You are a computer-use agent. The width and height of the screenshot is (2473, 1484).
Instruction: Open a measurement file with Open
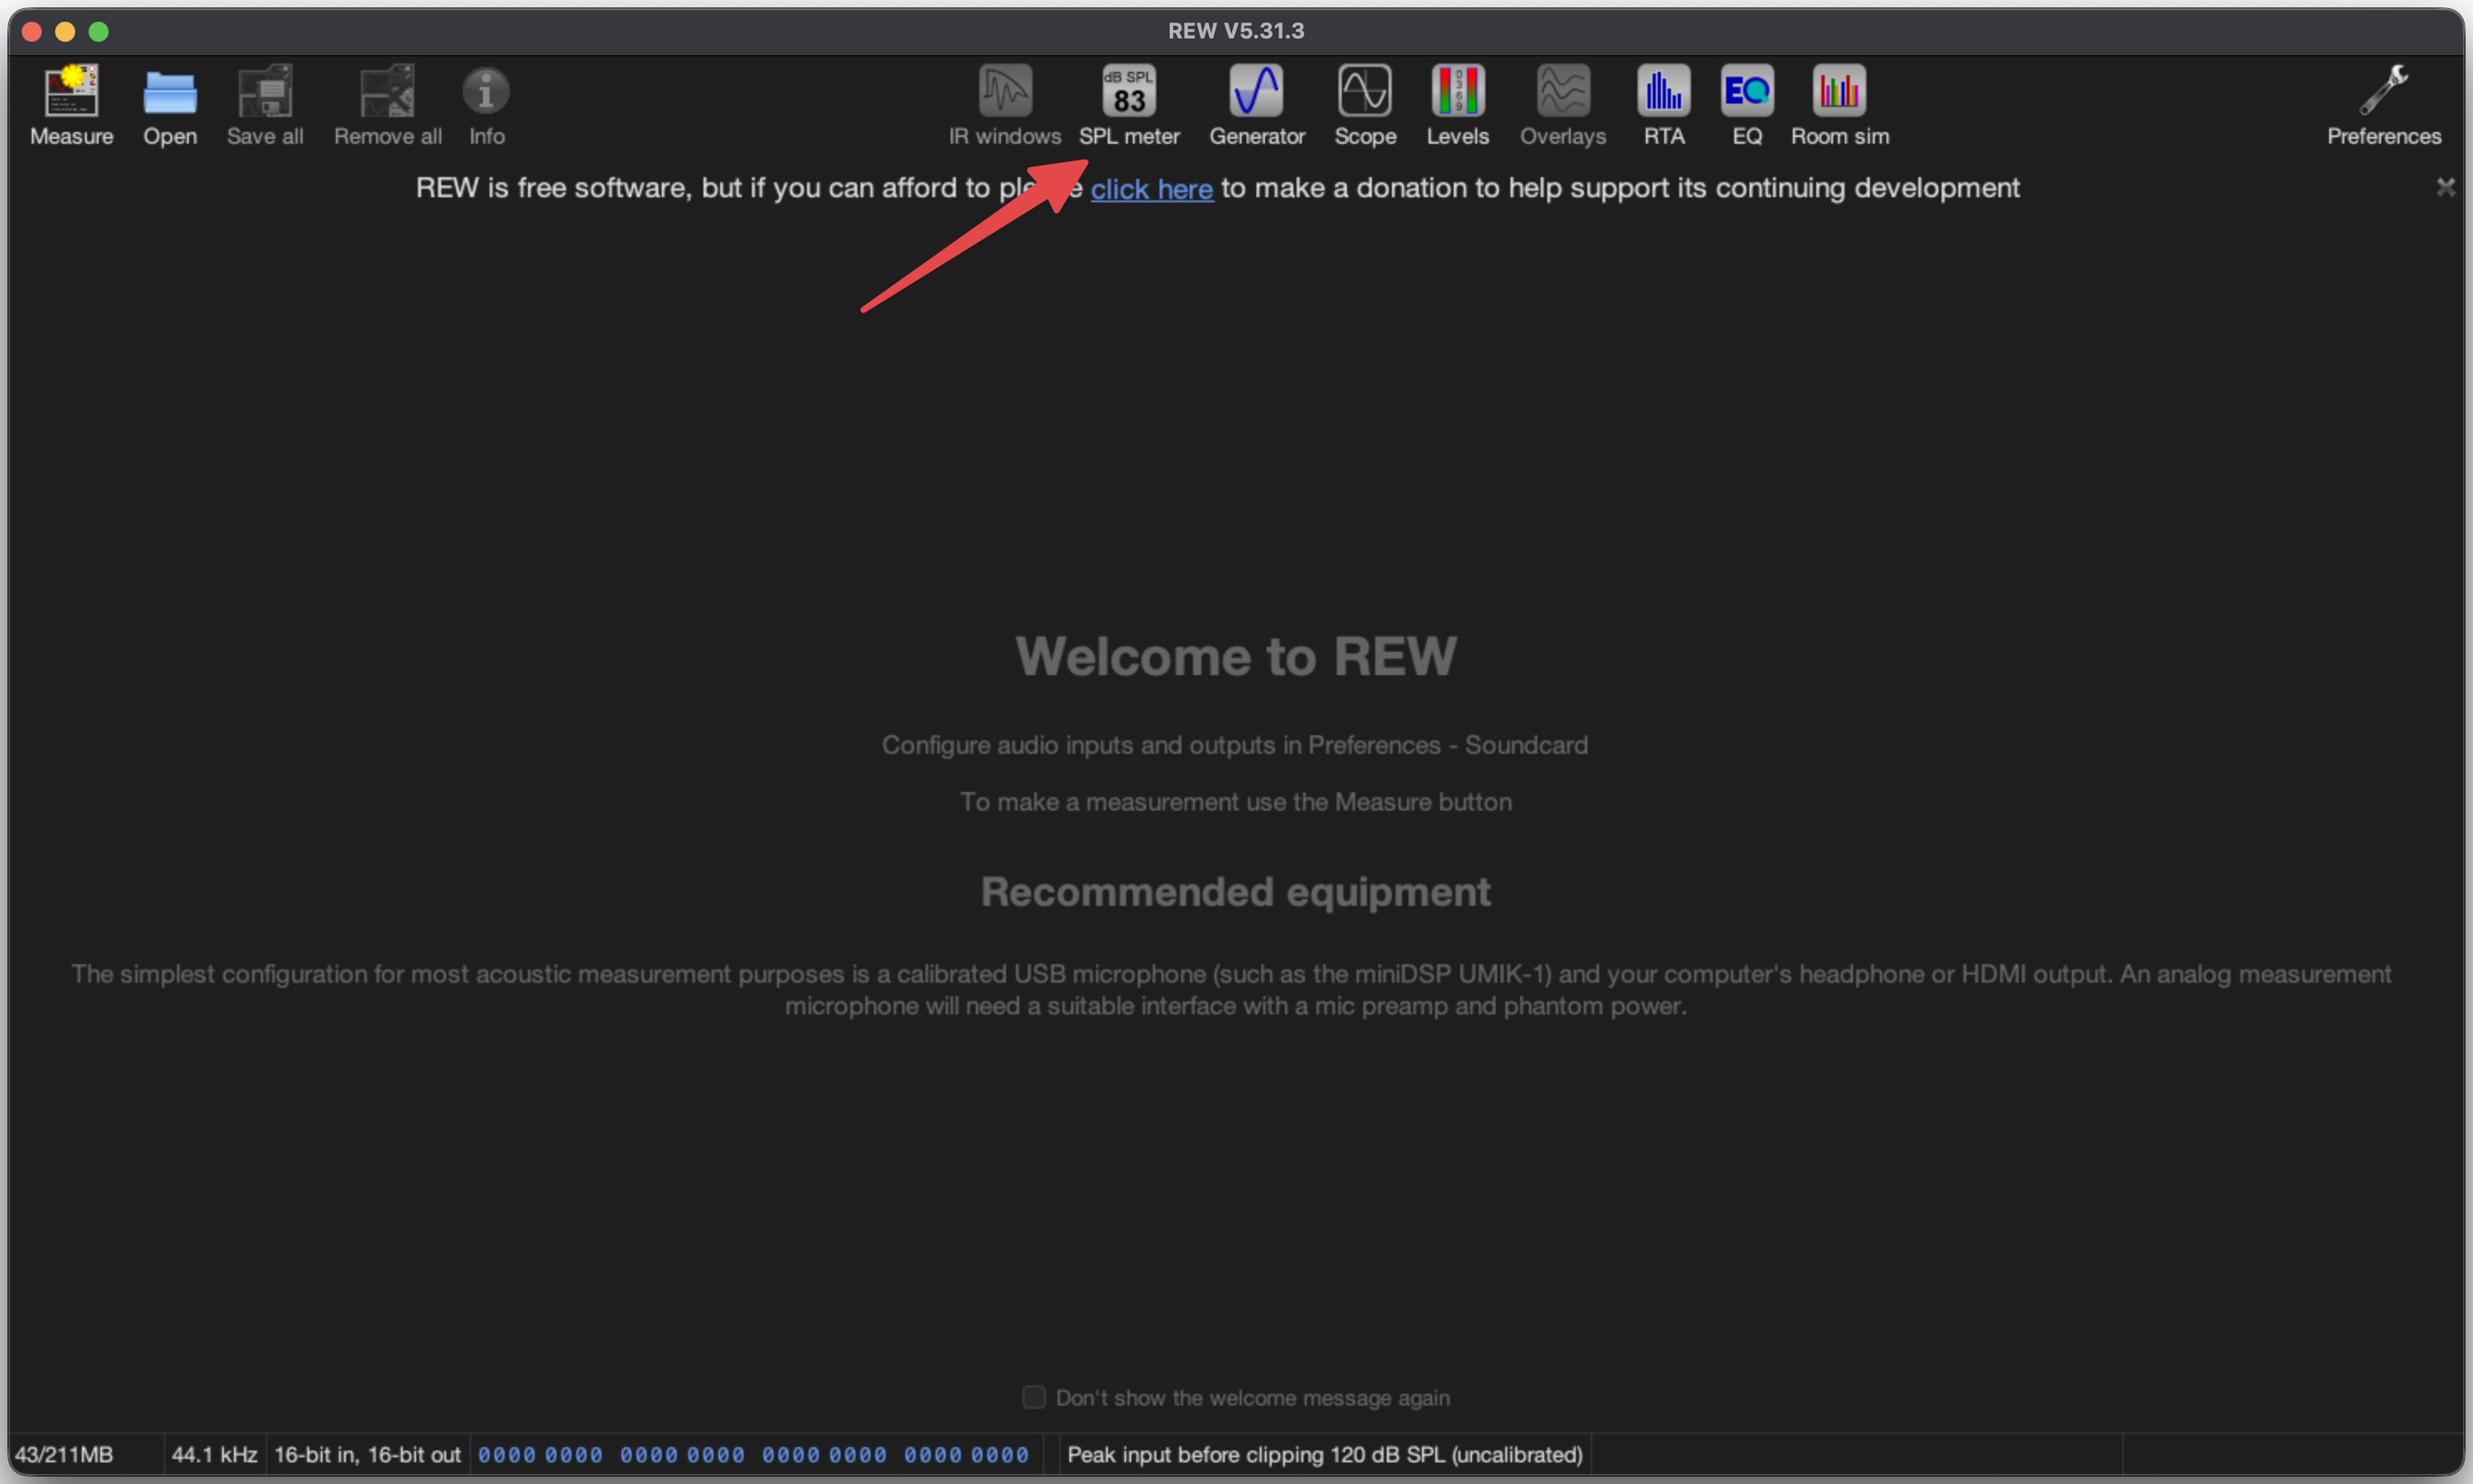click(170, 106)
